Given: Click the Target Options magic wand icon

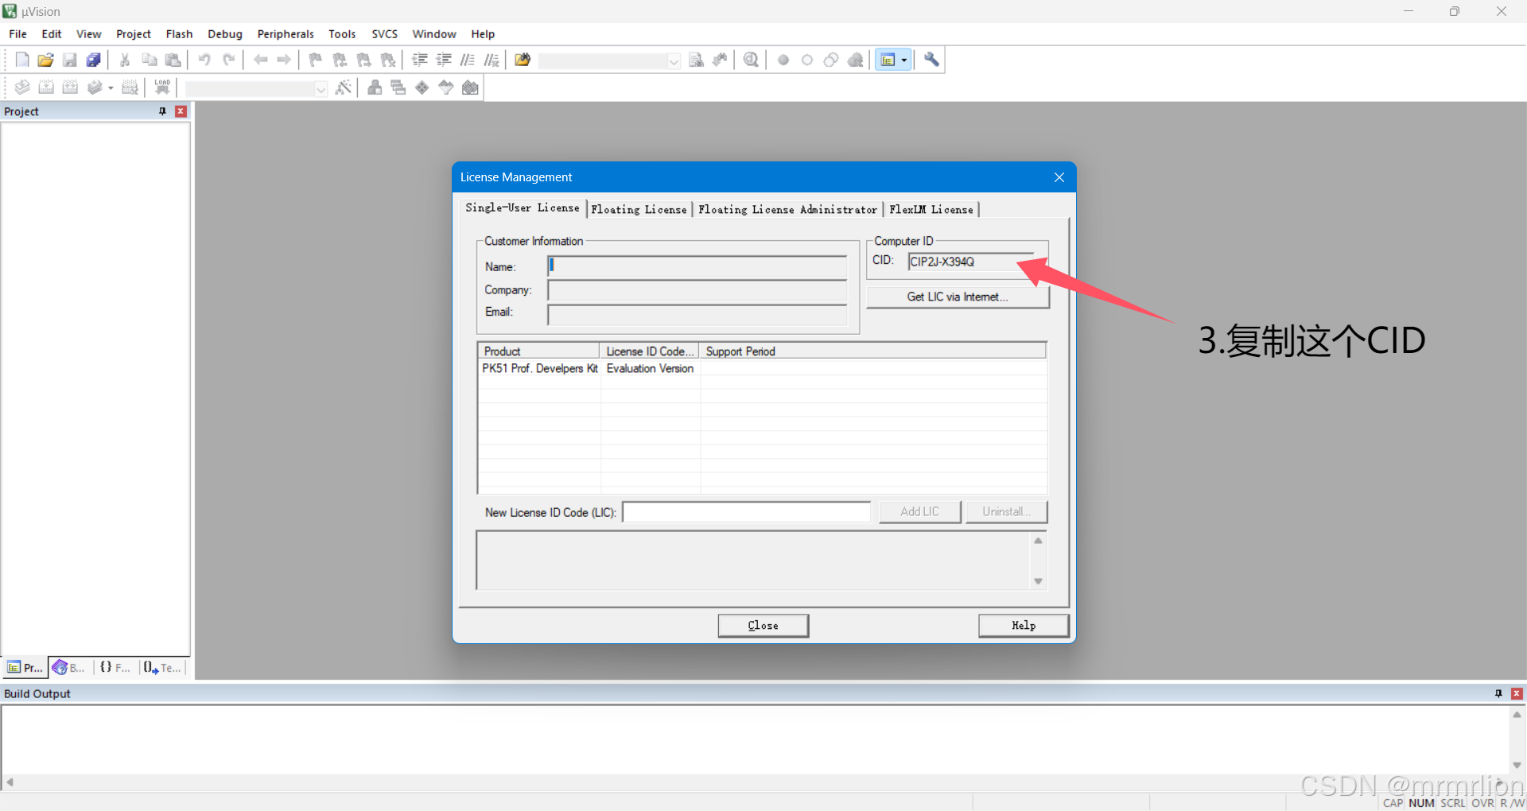Looking at the screenshot, I should coord(344,87).
